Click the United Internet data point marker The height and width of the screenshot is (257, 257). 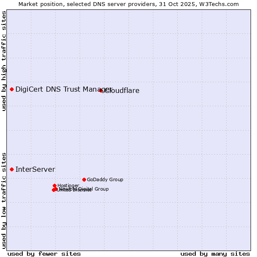(x=54, y=190)
